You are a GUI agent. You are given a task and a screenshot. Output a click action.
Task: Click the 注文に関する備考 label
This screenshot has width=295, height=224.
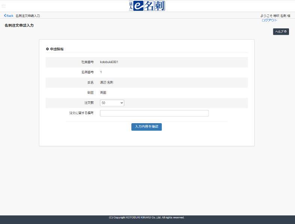coord(81,113)
